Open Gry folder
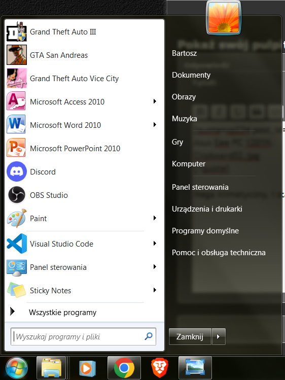Viewport: 285px width, 380px height. point(177,142)
